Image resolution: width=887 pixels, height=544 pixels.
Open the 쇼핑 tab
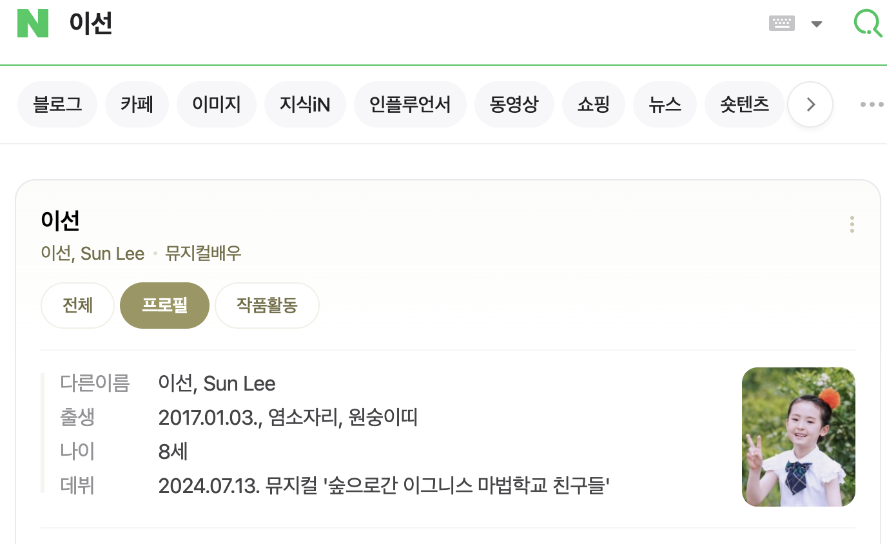pyautogui.click(x=593, y=104)
